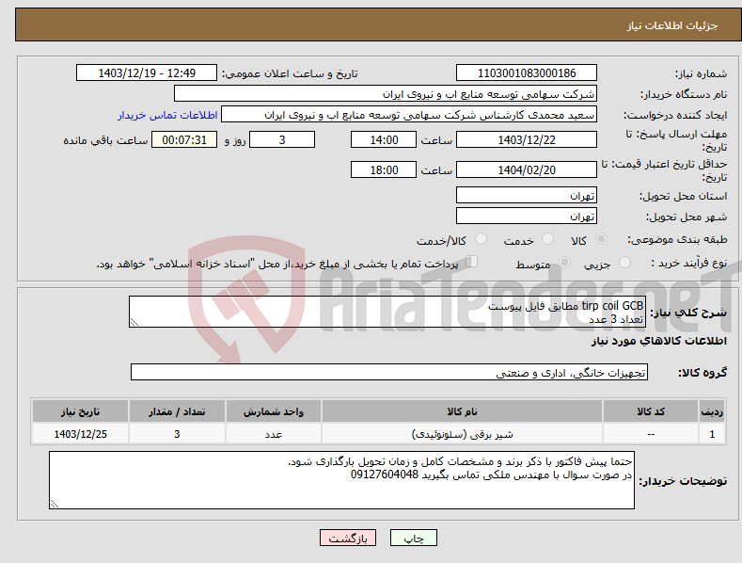The height and width of the screenshot is (563, 742).
Task: Select the متوسط purchase type radio
Action: (x=564, y=262)
